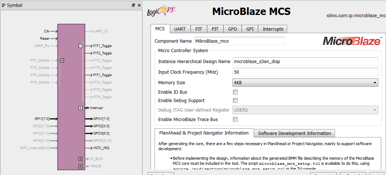The height and width of the screenshot is (175, 386).
Task: Select the FIT1_Toggle port label
Action: click(102, 46)
